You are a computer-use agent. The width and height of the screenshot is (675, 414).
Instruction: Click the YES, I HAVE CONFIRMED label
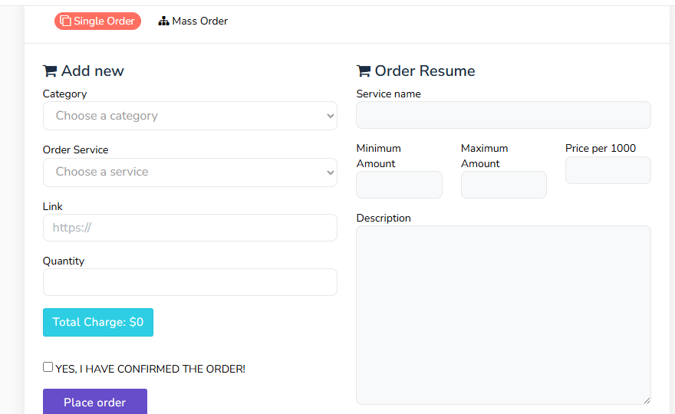tap(150, 369)
